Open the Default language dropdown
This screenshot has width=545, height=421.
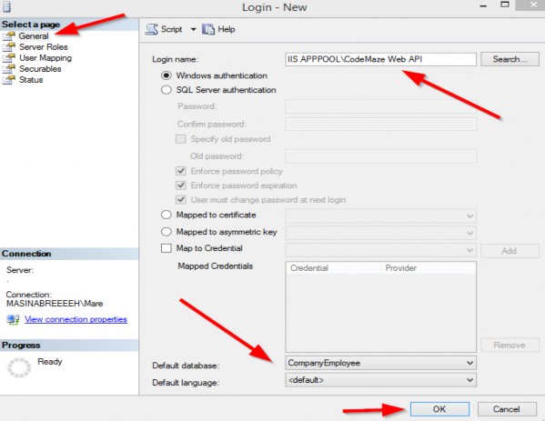tap(380, 380)
